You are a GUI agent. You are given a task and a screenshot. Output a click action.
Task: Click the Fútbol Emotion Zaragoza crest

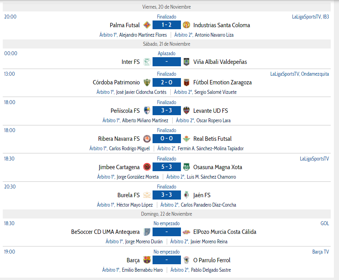(186, 82)
